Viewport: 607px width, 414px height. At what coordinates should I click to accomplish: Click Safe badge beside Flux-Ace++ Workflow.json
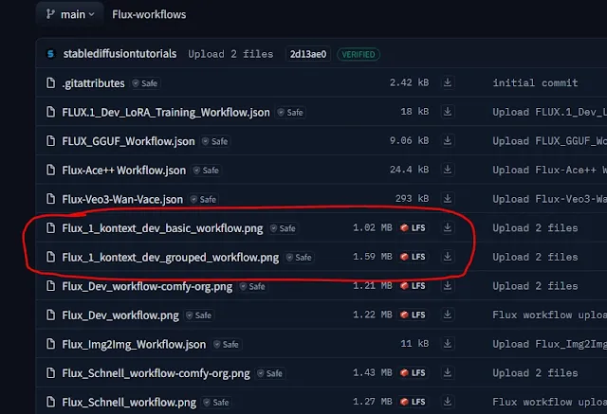pos(207,171)
